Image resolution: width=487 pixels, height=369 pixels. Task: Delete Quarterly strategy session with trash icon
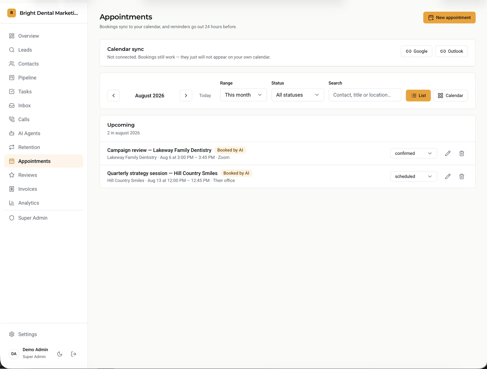pos(462,177)
